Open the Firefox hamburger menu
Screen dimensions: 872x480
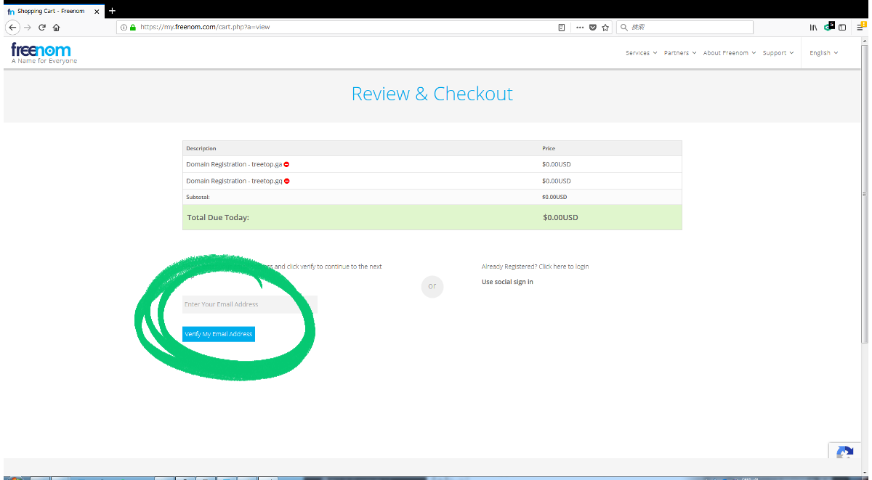pyautogui.click(x=861, y=26)
